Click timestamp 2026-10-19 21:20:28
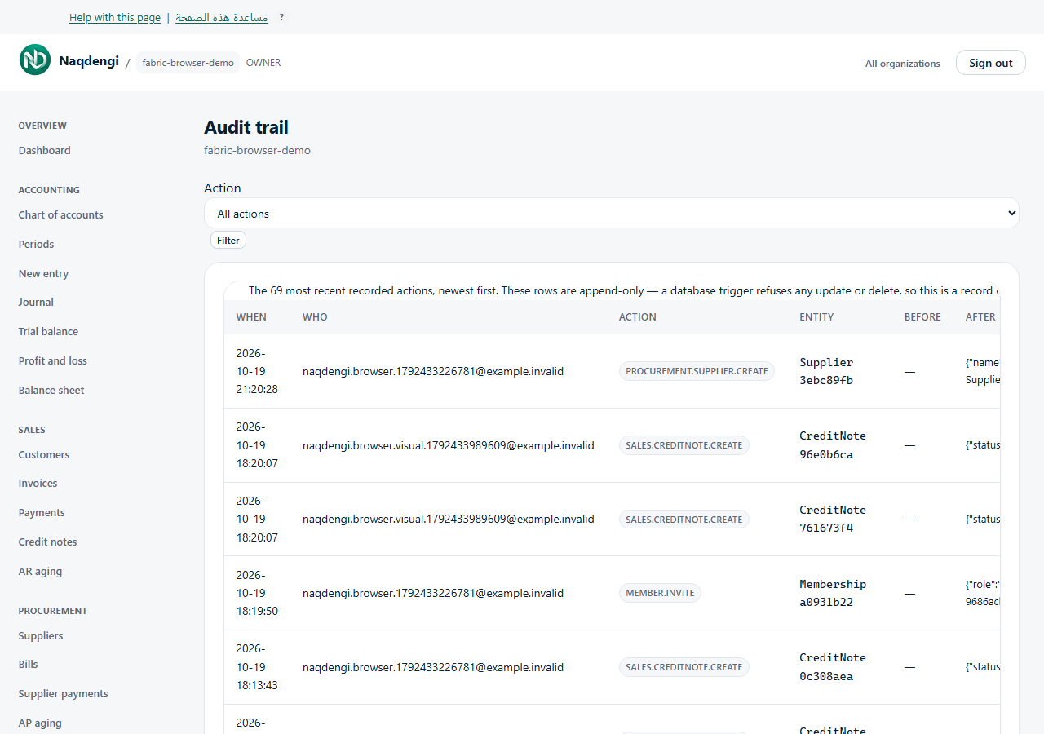The height and width of the screenshot is (734, 1044). (x=257, y=371)
